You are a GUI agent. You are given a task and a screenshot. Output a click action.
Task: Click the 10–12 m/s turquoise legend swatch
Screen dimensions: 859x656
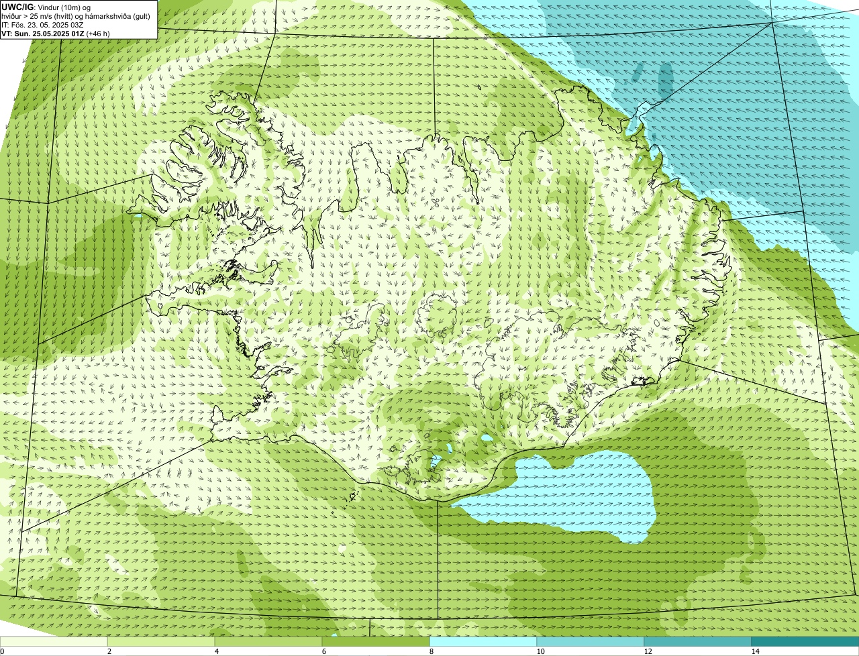[x=591, y=641]
